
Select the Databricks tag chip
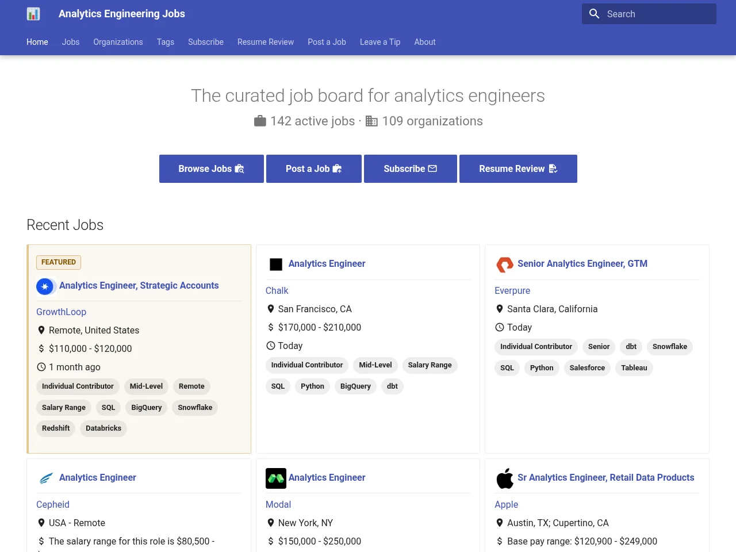tap(103, 428)
